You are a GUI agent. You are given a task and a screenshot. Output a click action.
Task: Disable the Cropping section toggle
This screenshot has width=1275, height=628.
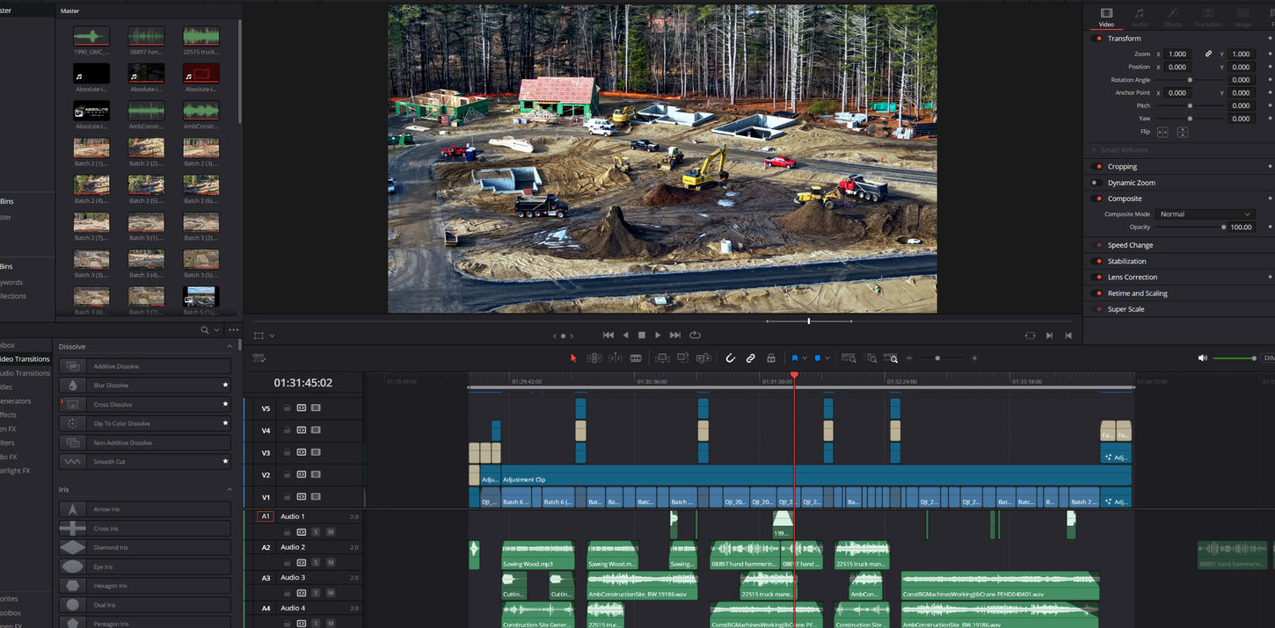coord(1097,167)
